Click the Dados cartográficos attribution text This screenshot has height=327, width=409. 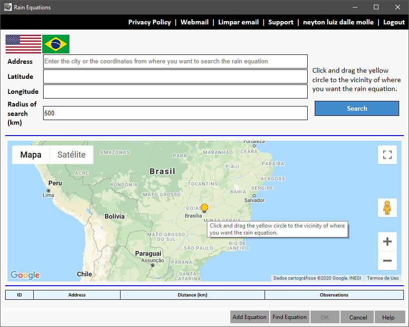(317, 278)
